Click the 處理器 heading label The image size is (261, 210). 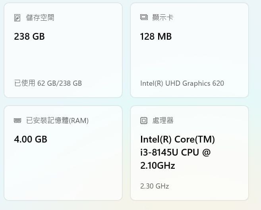[x=163, y=120]
